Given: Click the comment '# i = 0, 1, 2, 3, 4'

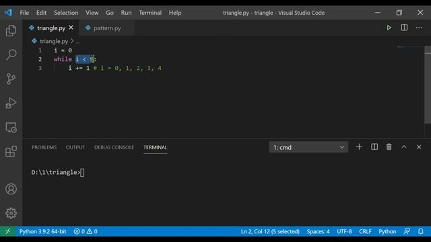Looking at the screenshot, I should point(127,68).
